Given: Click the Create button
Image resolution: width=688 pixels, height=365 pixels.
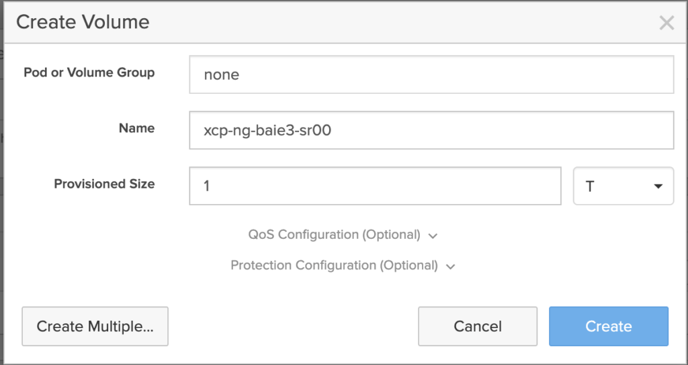Looking at the screenshot, I should coord(608,327).
